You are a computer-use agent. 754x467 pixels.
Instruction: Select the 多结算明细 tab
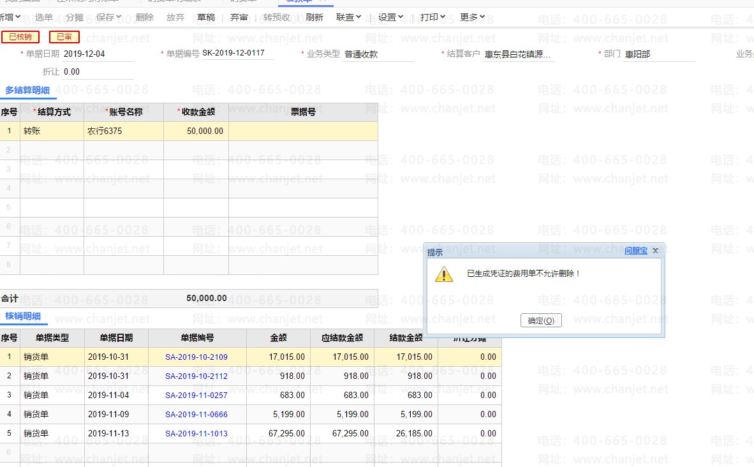[27, 91]
